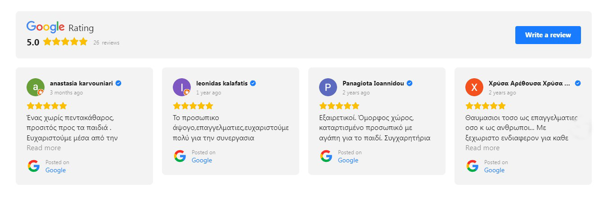Click Google G icon in leonidas's review

[180, 156]
